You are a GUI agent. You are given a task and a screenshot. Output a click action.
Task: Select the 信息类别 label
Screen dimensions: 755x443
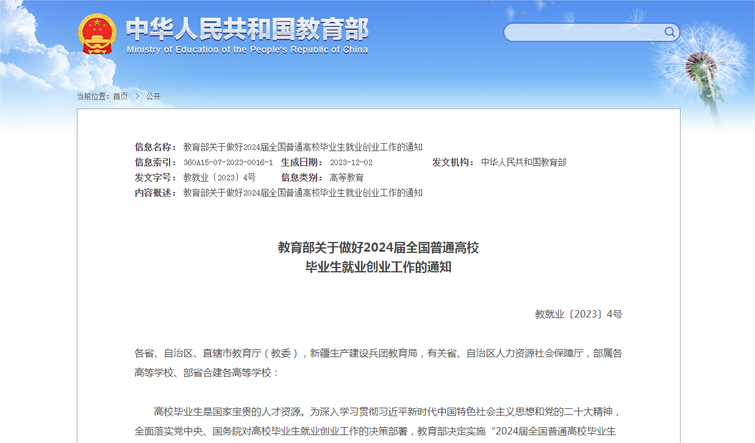pyautogui.click(x=302, y=177)
